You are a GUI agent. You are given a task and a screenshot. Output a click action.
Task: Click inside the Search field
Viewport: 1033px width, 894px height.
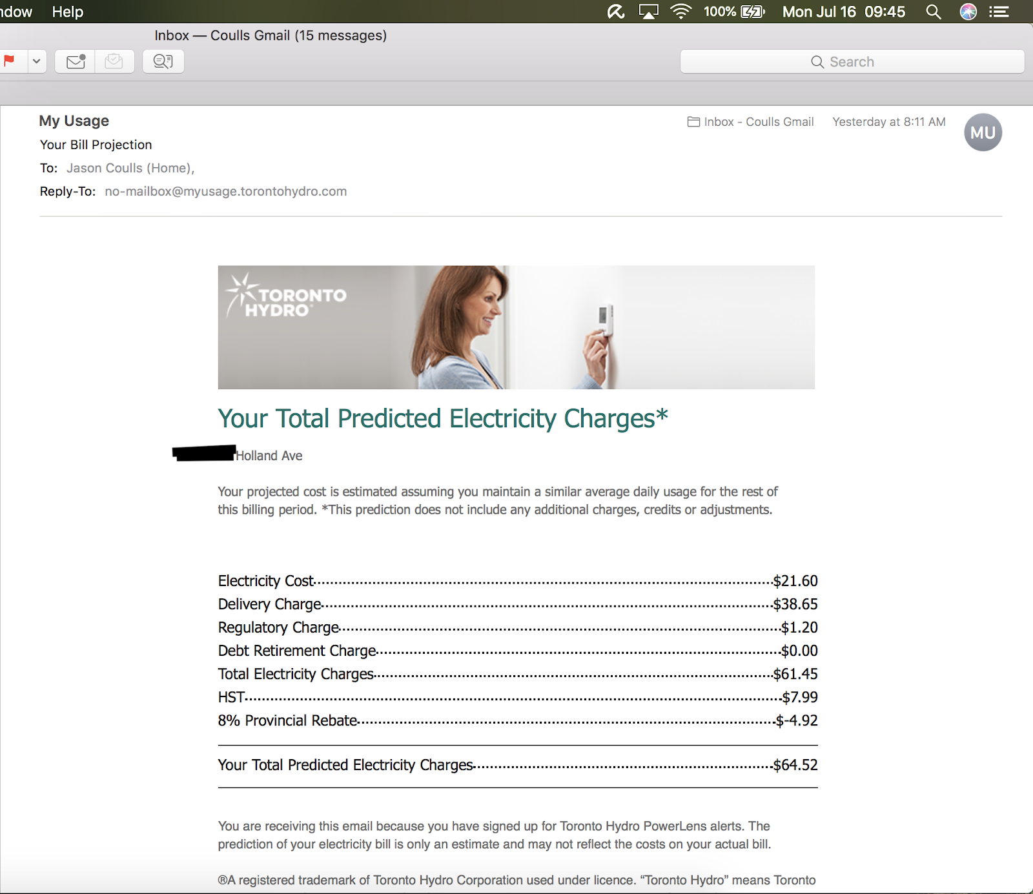click(852, 61)
